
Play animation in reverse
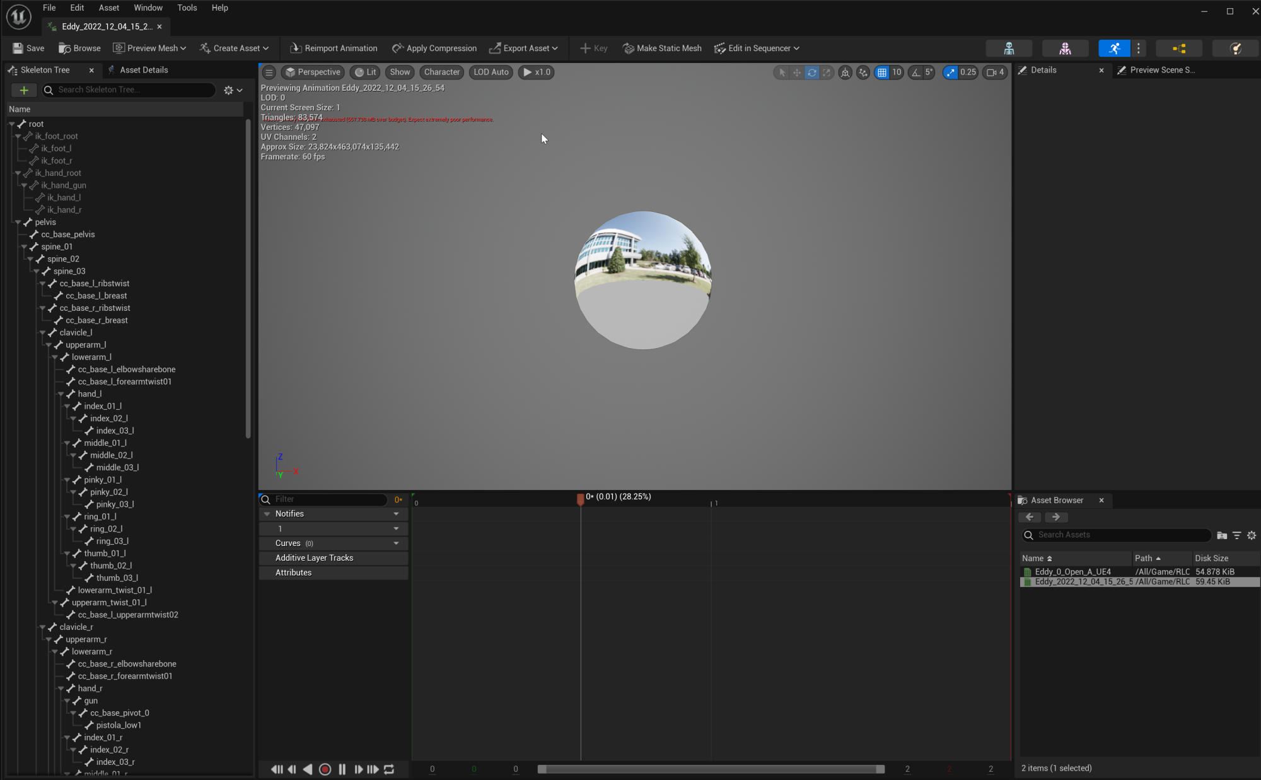pyautogui.click(x=308, y=769)
